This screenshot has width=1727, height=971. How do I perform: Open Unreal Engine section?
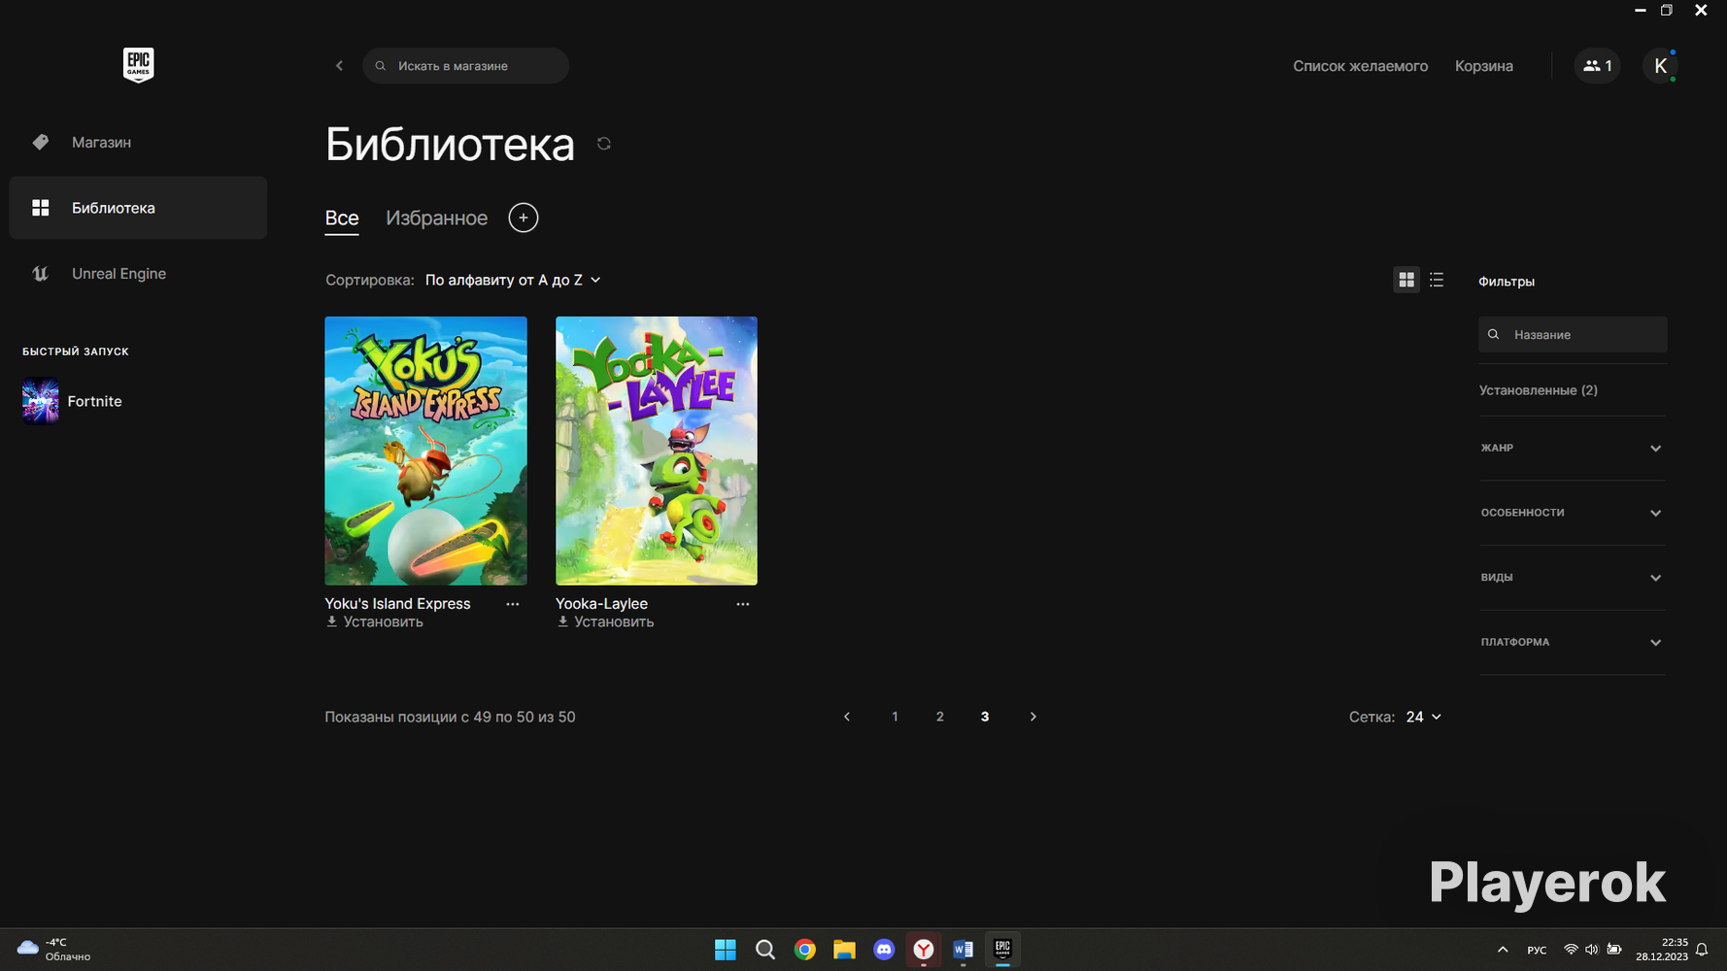tap(138, 274)
